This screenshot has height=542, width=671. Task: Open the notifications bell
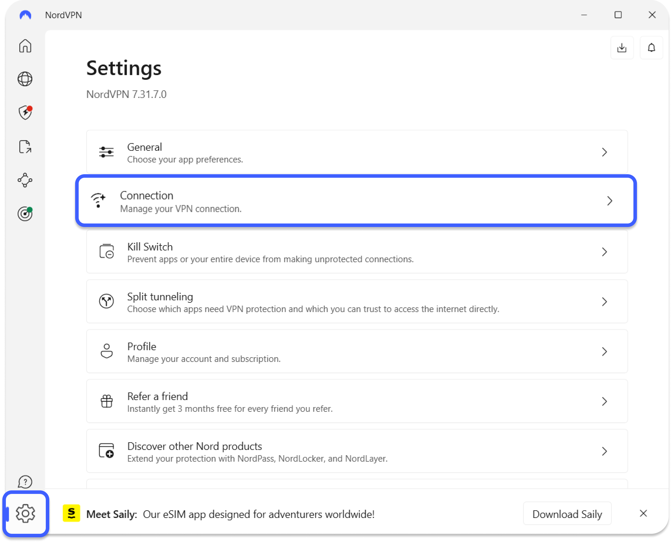pyautogui.click(x=651, y=48)
